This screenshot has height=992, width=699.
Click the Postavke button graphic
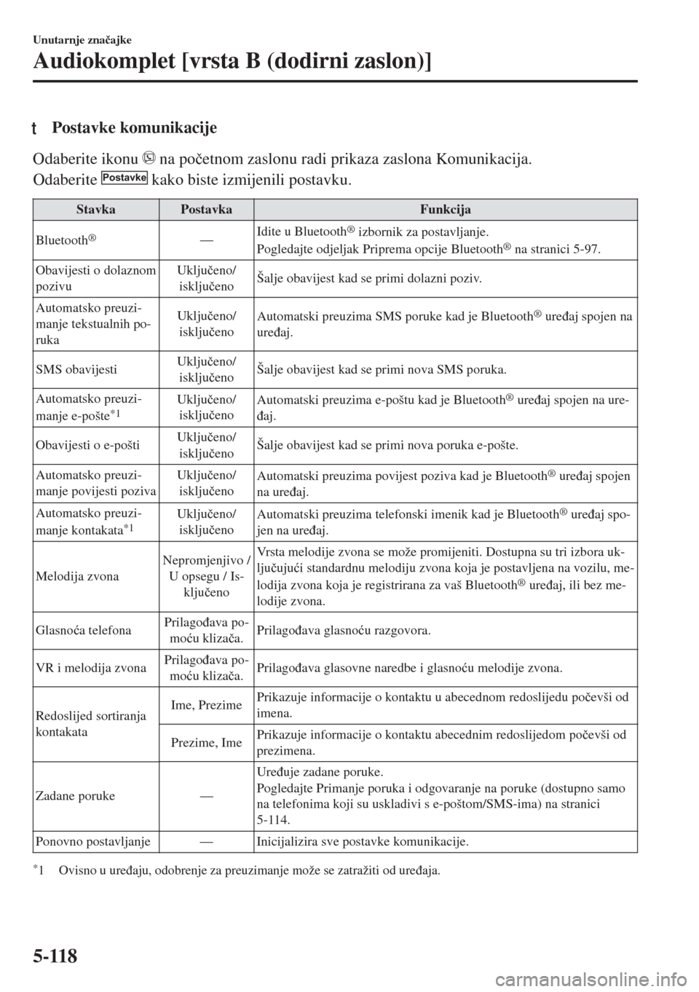pos(125,177)
